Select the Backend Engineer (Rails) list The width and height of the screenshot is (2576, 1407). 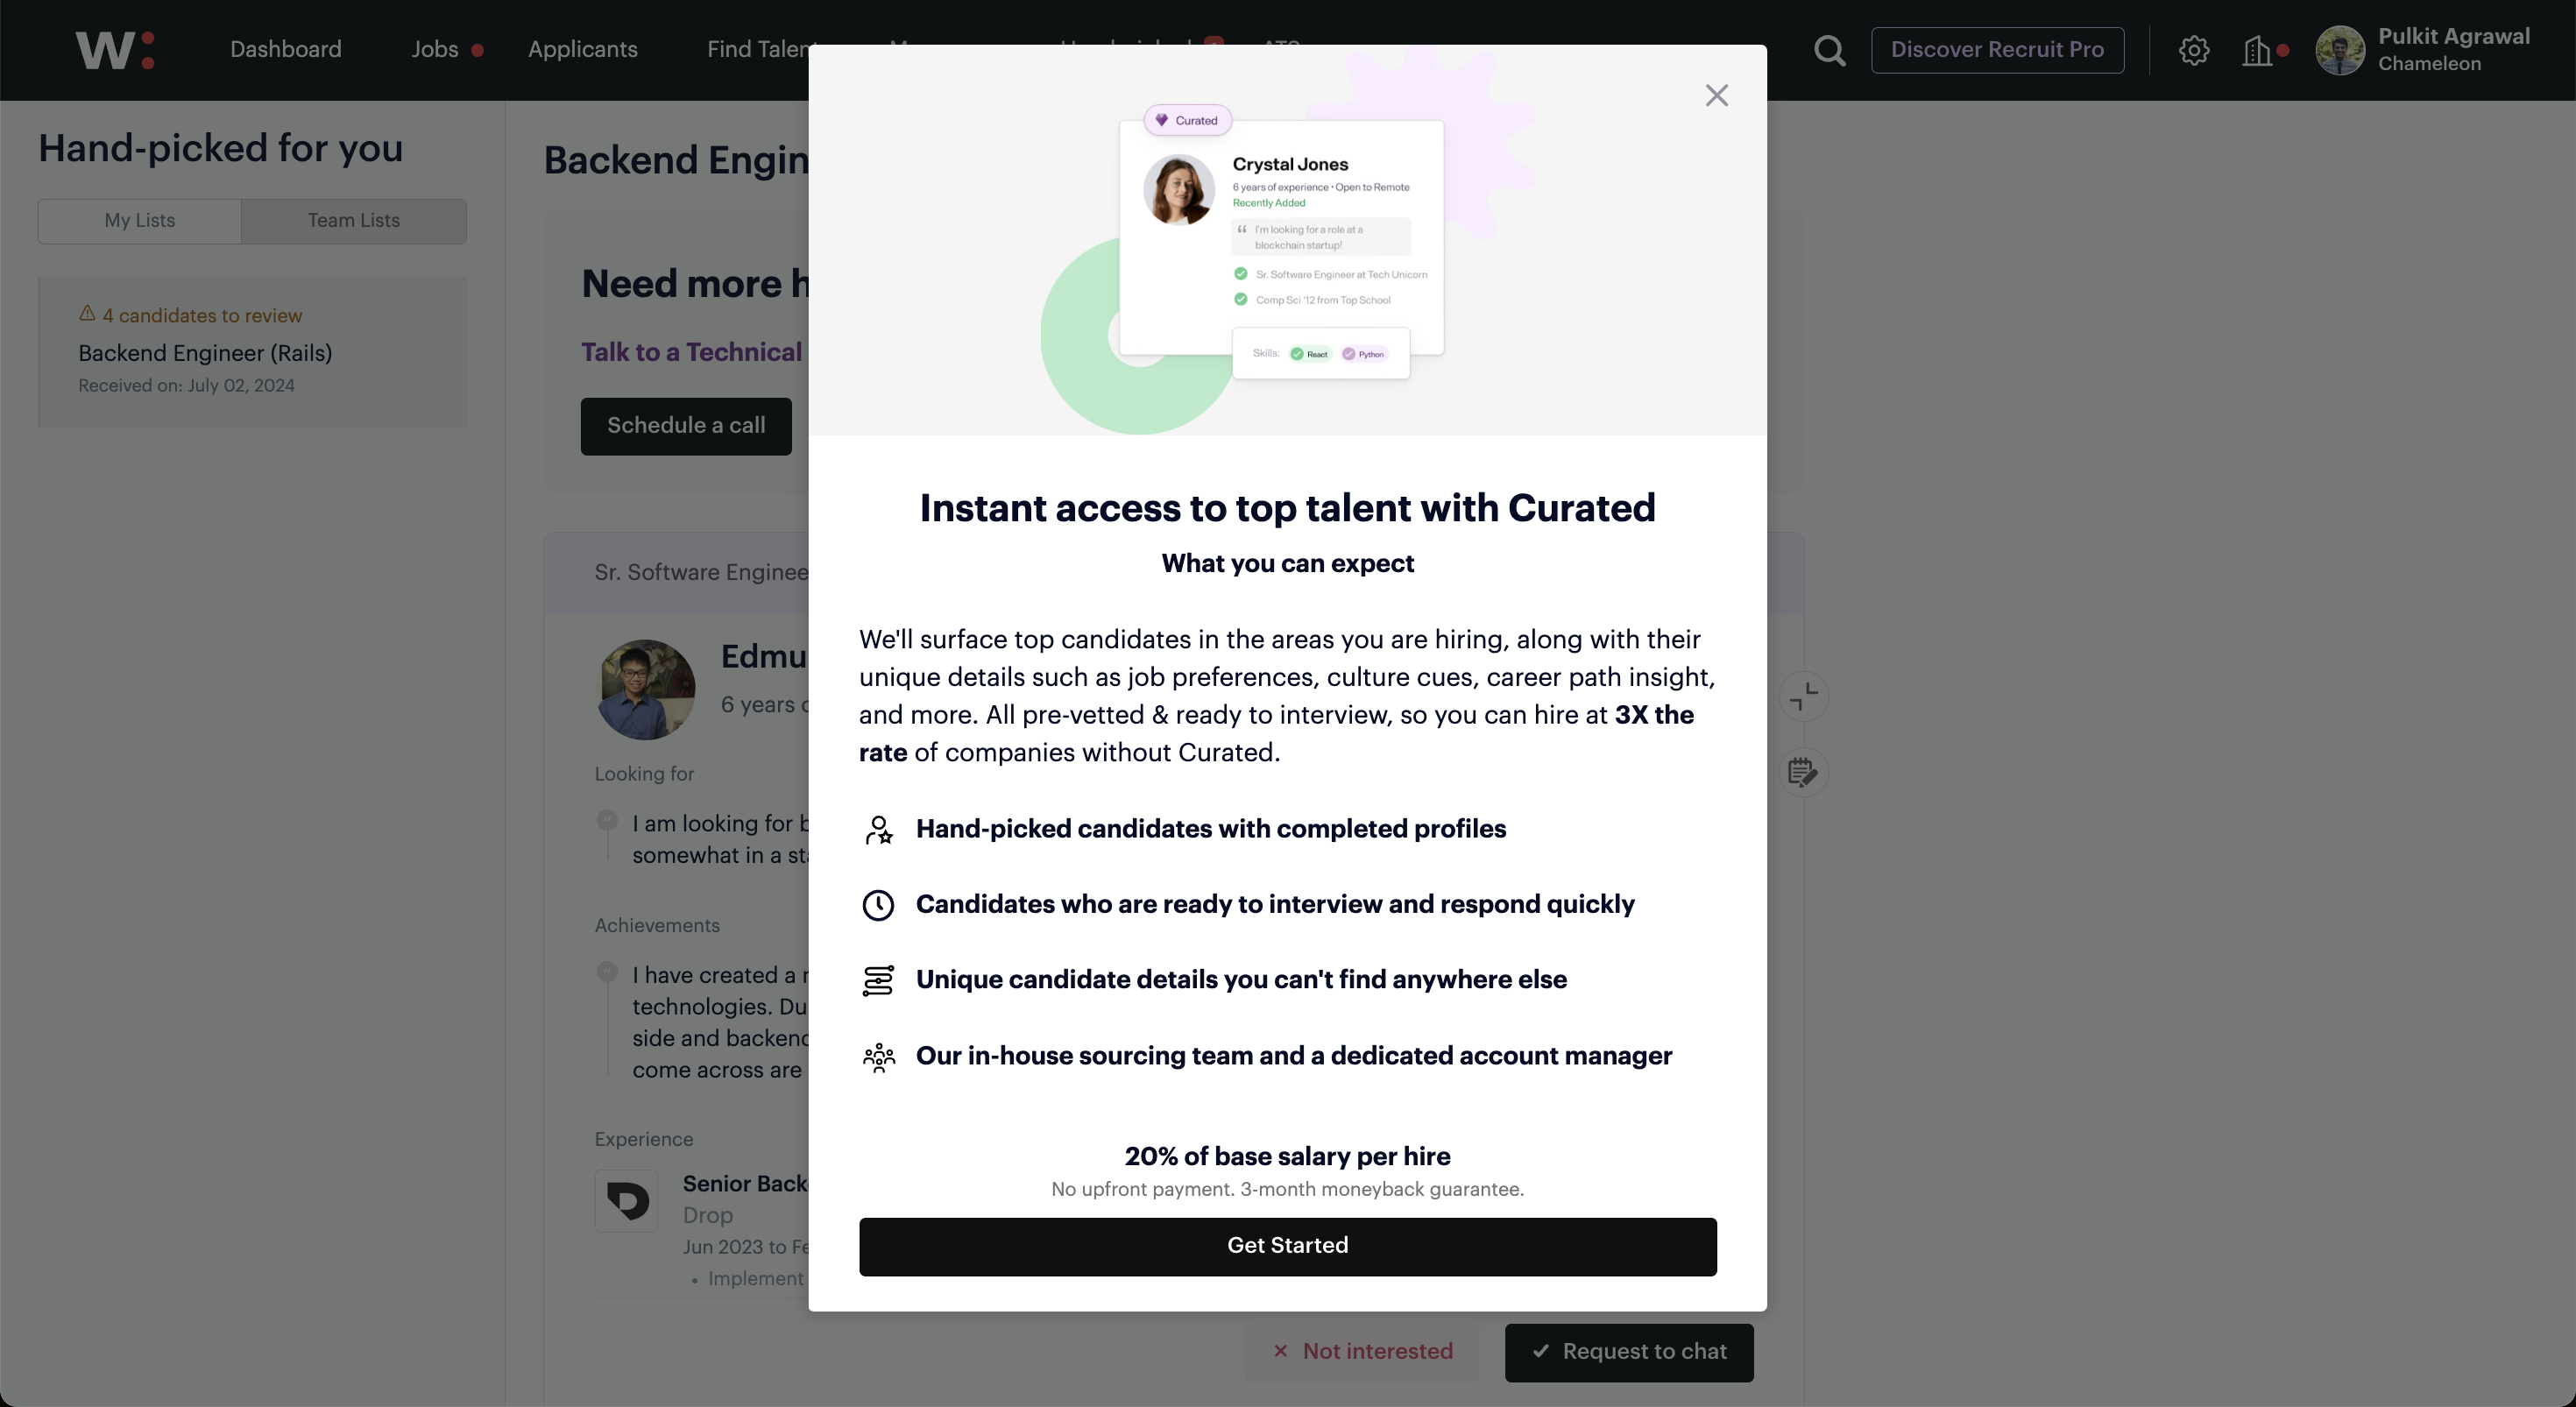pyautogui.click(x=252, y=352)
